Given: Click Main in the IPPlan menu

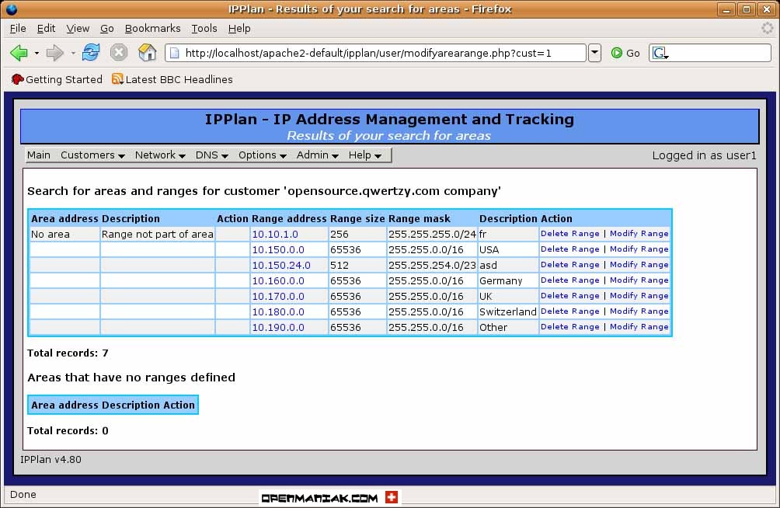Looking at the screenshot, I should point(38,155).
